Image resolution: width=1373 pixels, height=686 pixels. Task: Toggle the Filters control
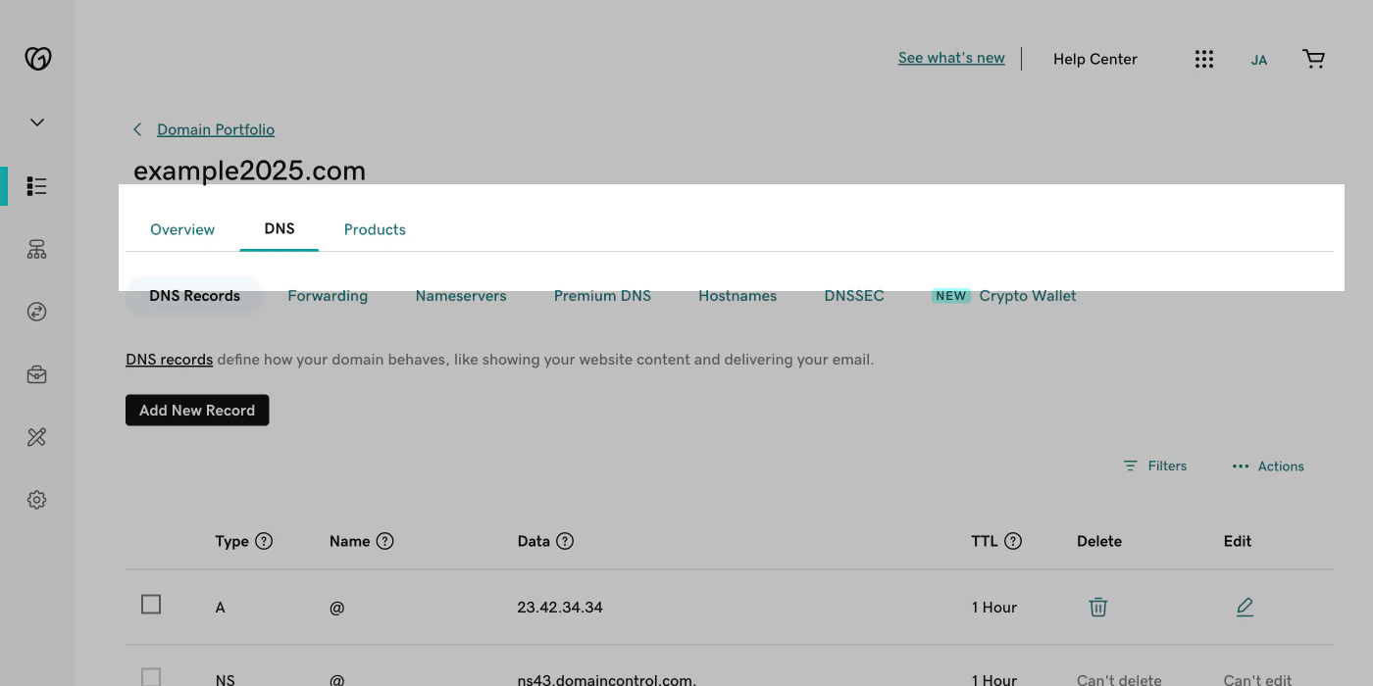(1154, 465)
